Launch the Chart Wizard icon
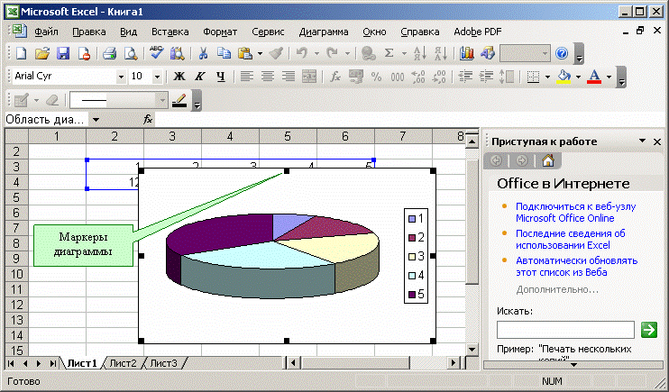The width and height of the screenshot is (669, 392). coord(467,54)
